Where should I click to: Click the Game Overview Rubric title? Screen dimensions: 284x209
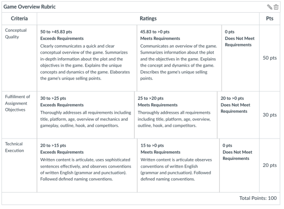tap(30, 7)
